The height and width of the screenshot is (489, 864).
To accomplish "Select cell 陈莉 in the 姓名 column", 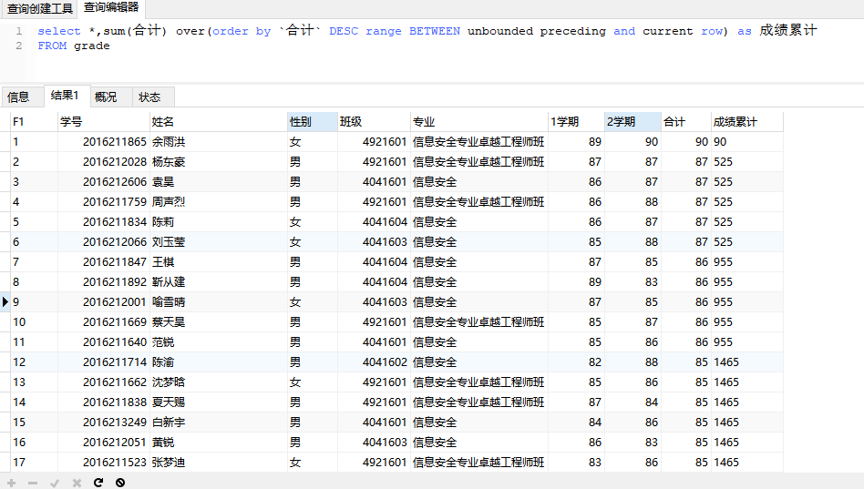I will tap(218, 222).
